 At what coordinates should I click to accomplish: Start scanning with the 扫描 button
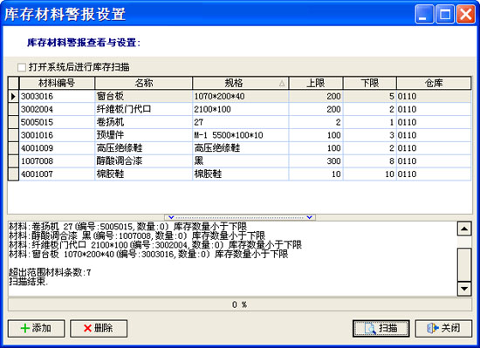click(381, 329)
